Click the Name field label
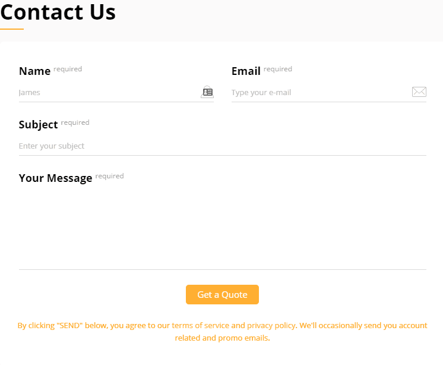The width and height of the screenshot is (443, 365). click(35, 71)
